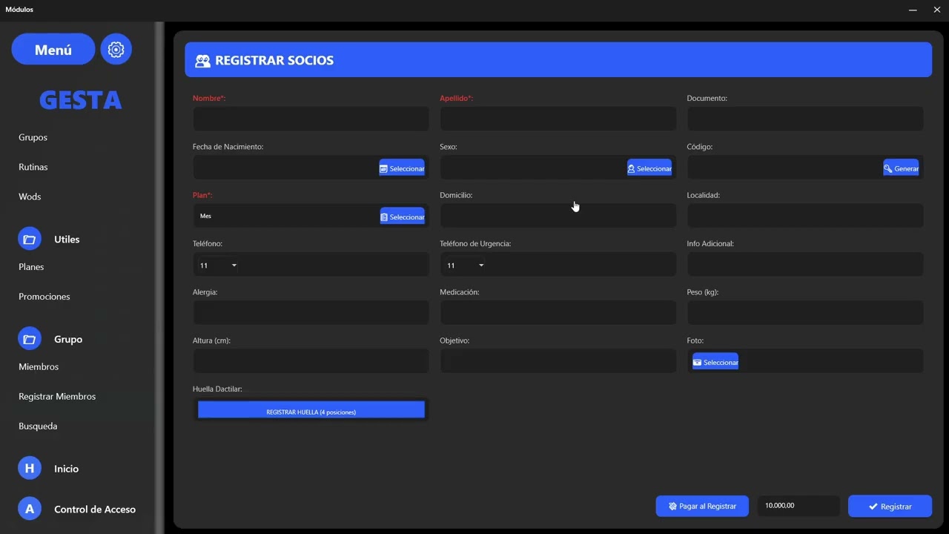Click the Medicación input field

558,313
